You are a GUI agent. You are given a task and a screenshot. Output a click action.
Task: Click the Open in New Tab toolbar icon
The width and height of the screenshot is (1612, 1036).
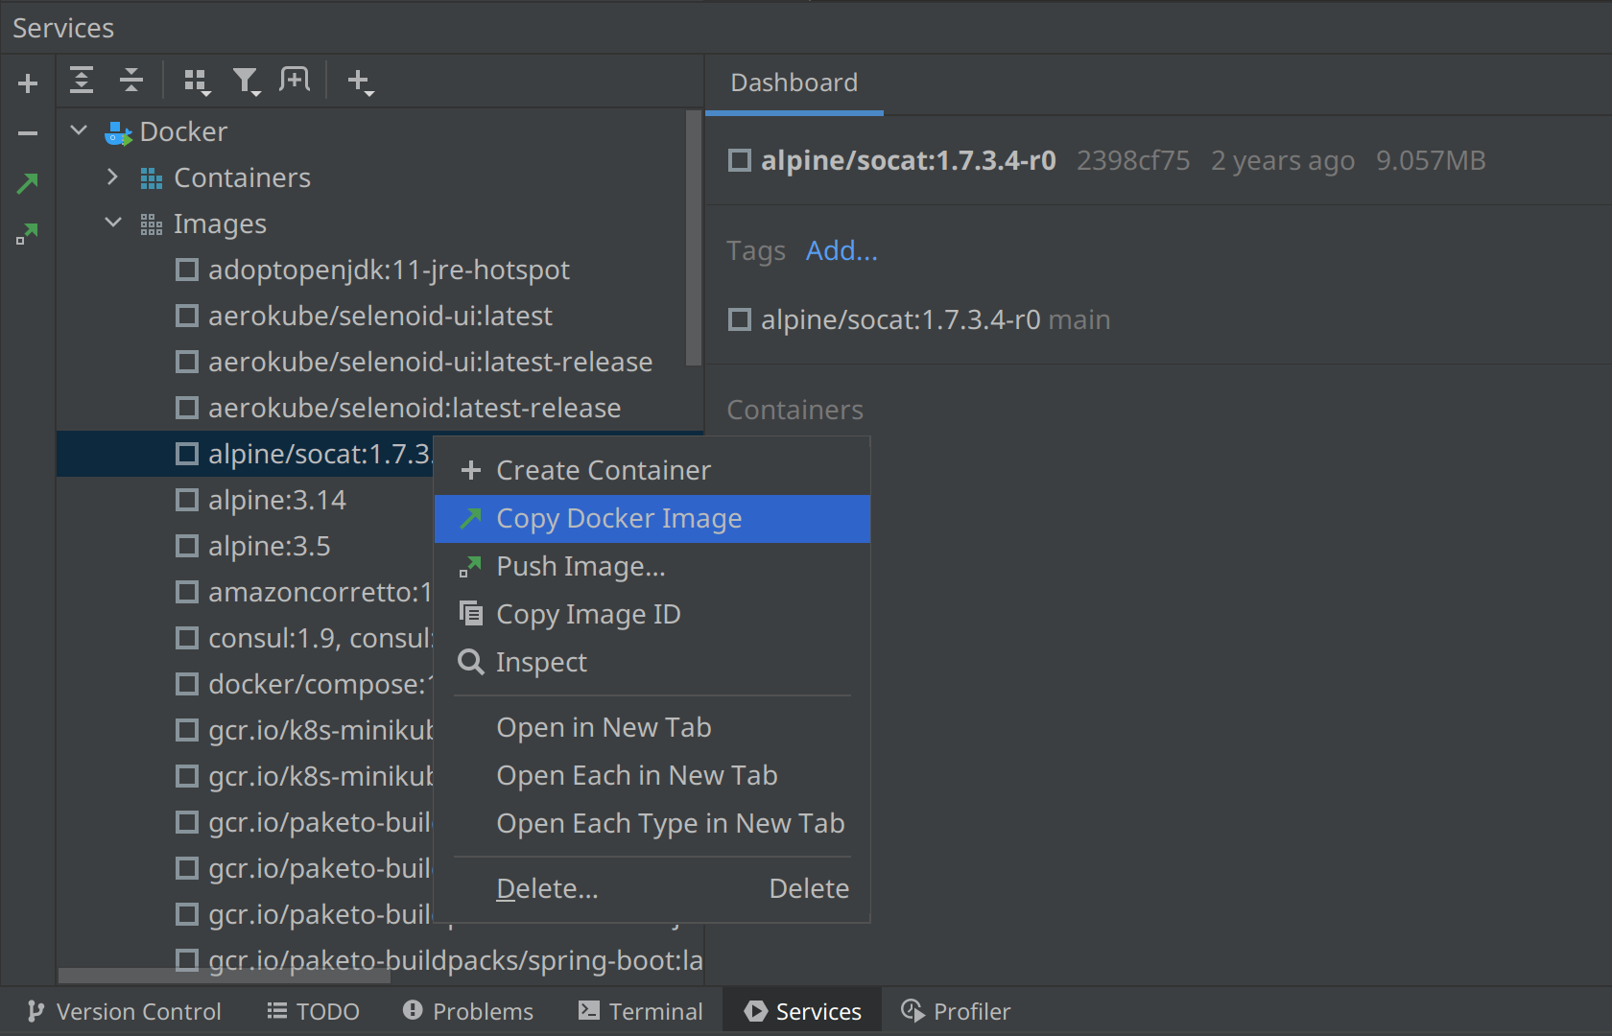[295, 81]
